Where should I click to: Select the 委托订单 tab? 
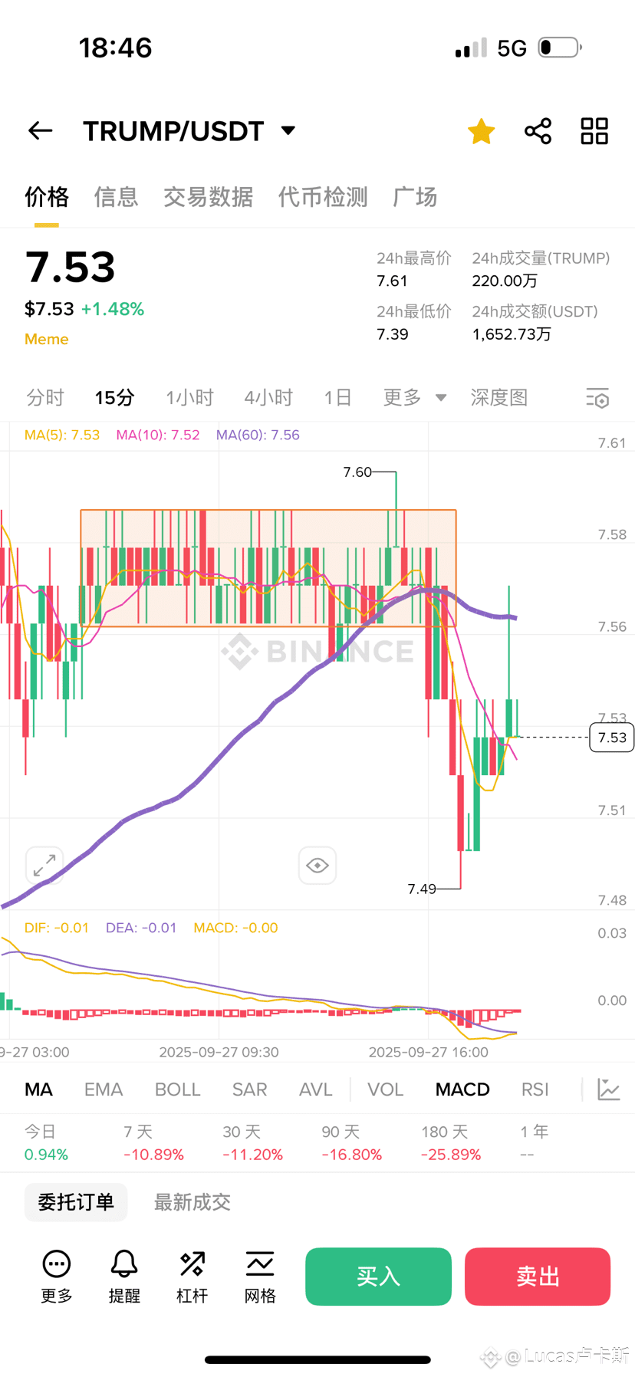76,1202
